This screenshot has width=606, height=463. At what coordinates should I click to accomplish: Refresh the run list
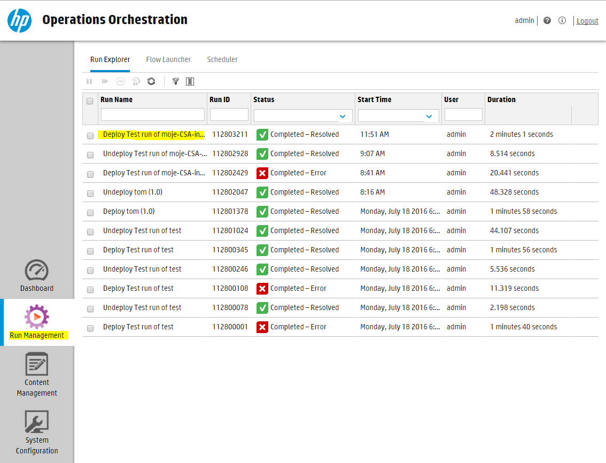pyautogui.click(x=151, y=81)
